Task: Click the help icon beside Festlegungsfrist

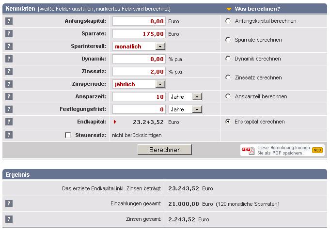Action: [x=9, y=109]
